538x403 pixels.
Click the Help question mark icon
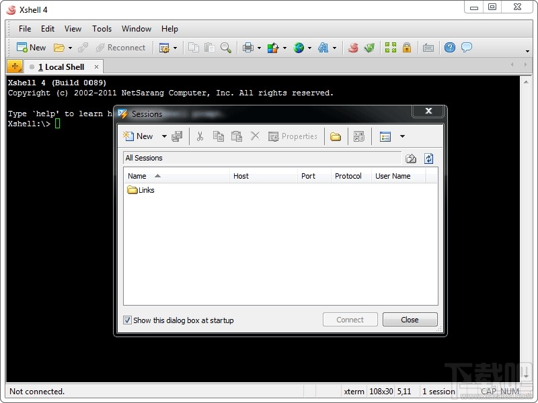coord(449,48)
